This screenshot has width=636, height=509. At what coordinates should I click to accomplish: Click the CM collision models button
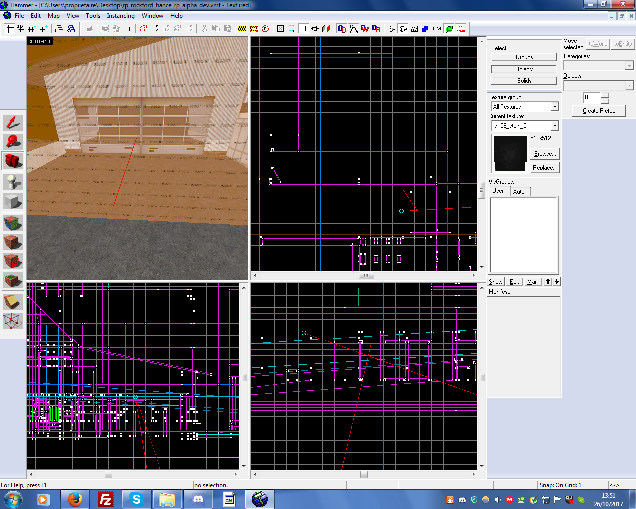pyautogui.click(x=437, y=29)
